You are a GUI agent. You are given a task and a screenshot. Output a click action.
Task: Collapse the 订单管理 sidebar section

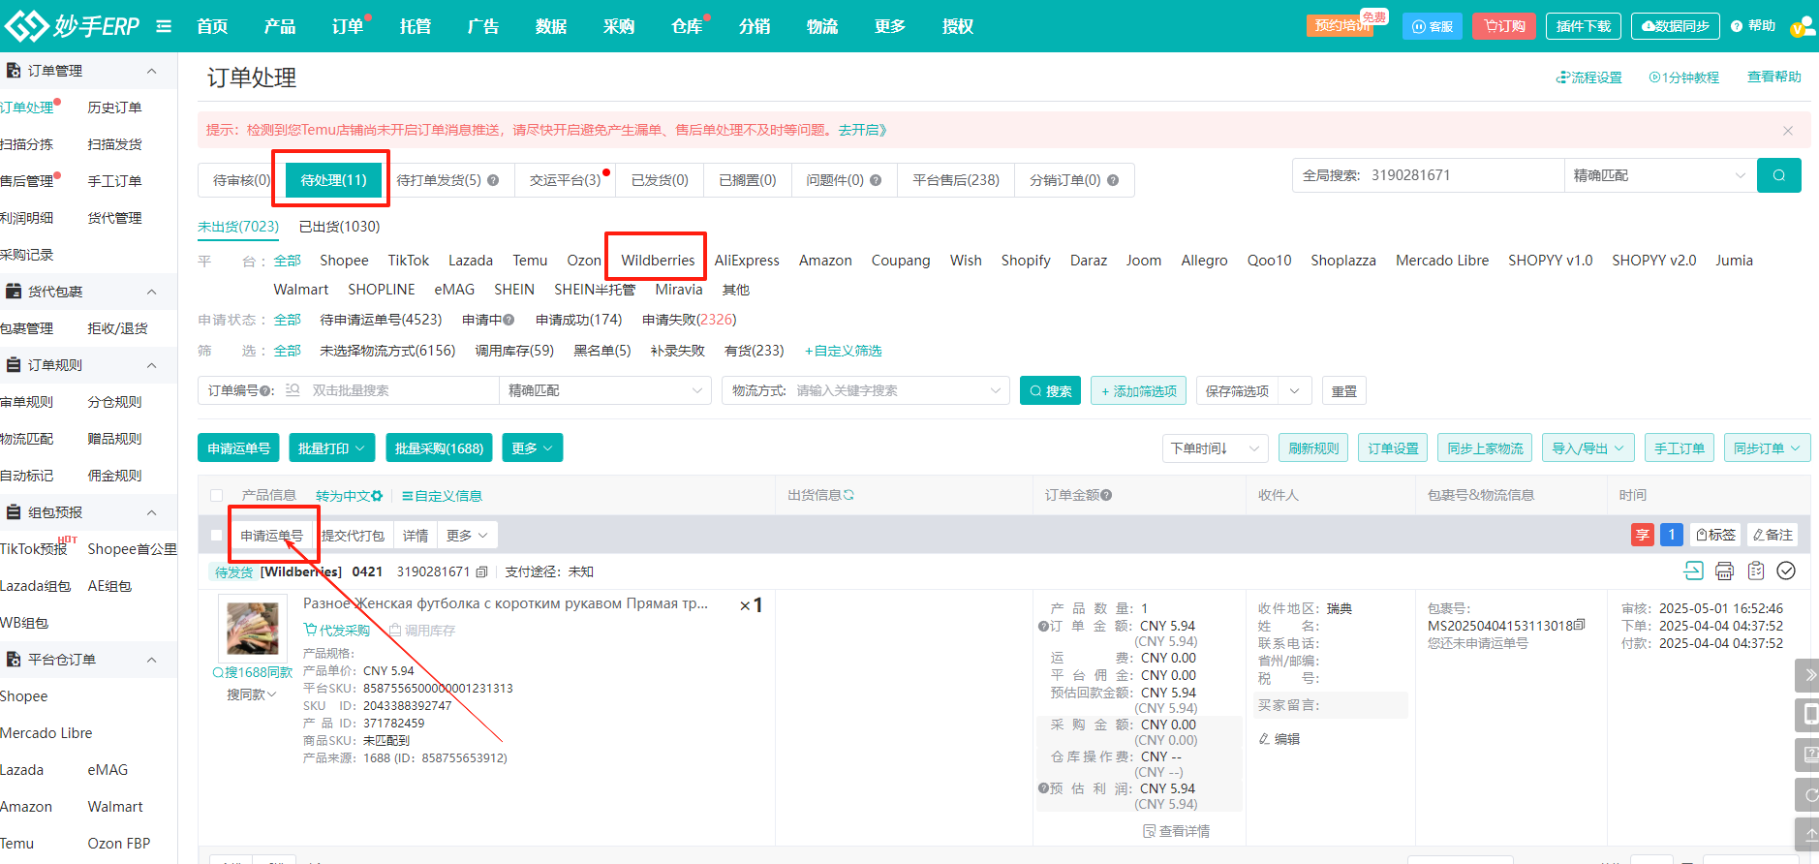pos(152,71)
